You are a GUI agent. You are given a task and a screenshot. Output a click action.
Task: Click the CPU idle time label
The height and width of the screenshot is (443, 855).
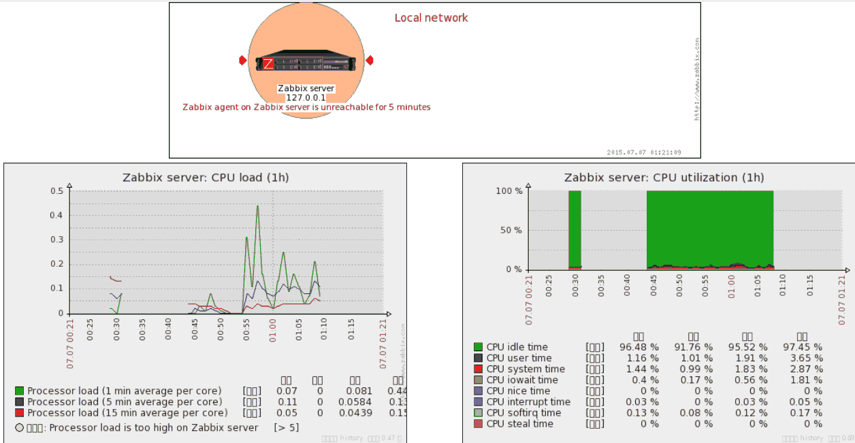point(517,347)
